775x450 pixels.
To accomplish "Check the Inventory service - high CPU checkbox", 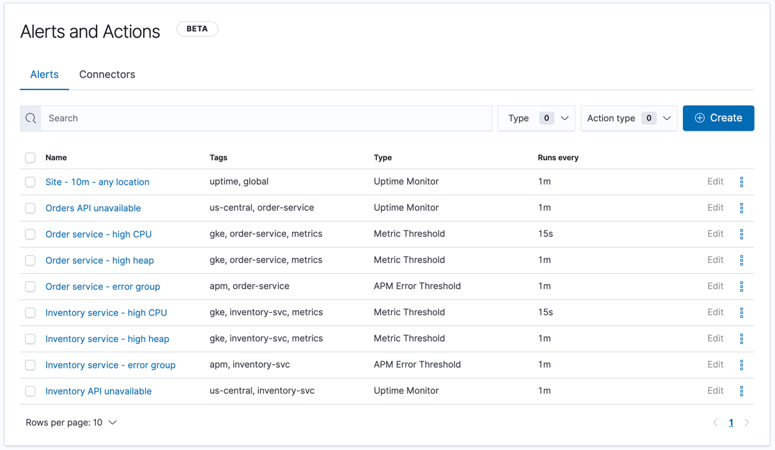I will 30,312.
